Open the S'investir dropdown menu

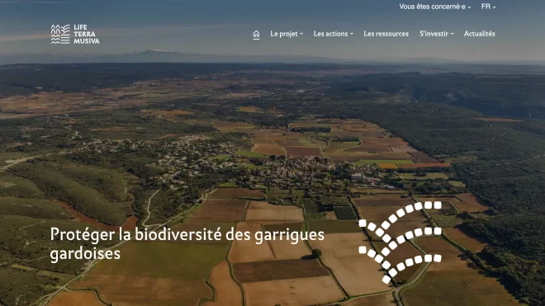437,34
